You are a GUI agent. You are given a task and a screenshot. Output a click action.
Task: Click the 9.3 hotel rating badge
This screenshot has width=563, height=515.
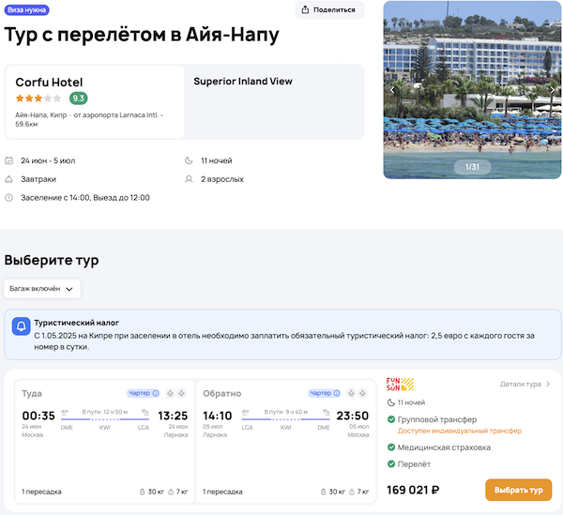(x=79, y=98)
